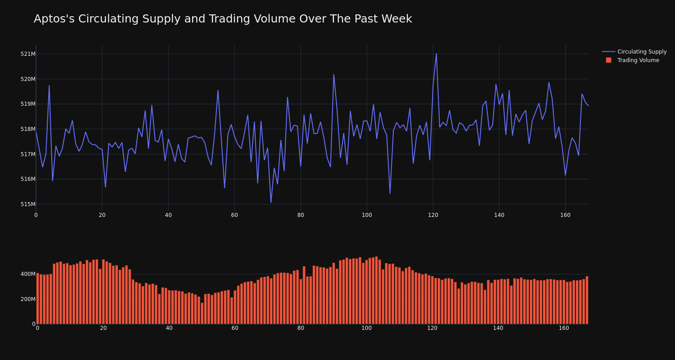Click the x-axis tick 60 on supply chart
The width and height of the screenshot is (675, 360).
[x=234, y=215]
